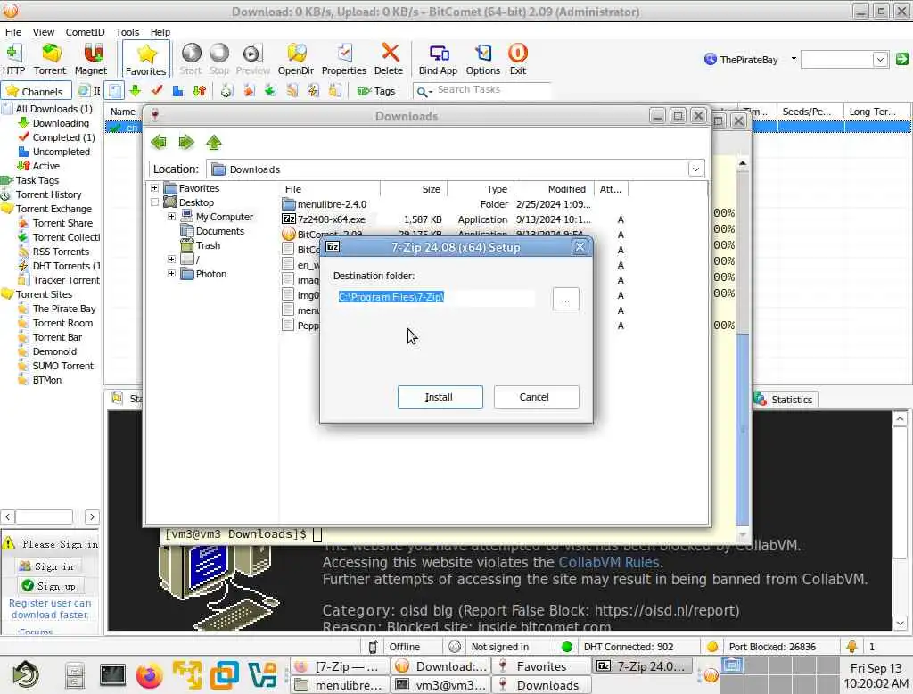The width and height of the screenshot is (913, 694).
Task: Open BitComet Options from toolbar
Action: 482,60
